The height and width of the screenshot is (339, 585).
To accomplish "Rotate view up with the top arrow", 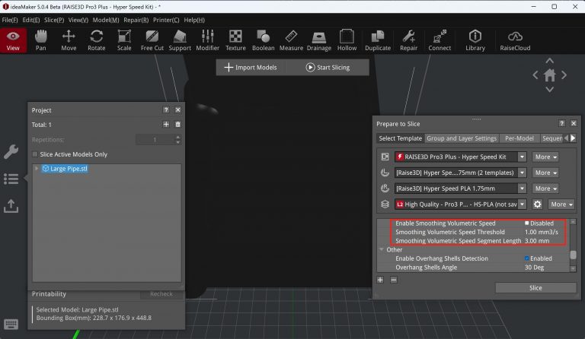I will tap(549, 60).
